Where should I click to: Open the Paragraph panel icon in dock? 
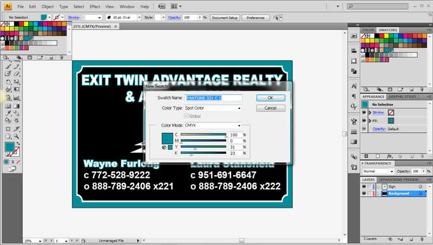click(354, 96)
